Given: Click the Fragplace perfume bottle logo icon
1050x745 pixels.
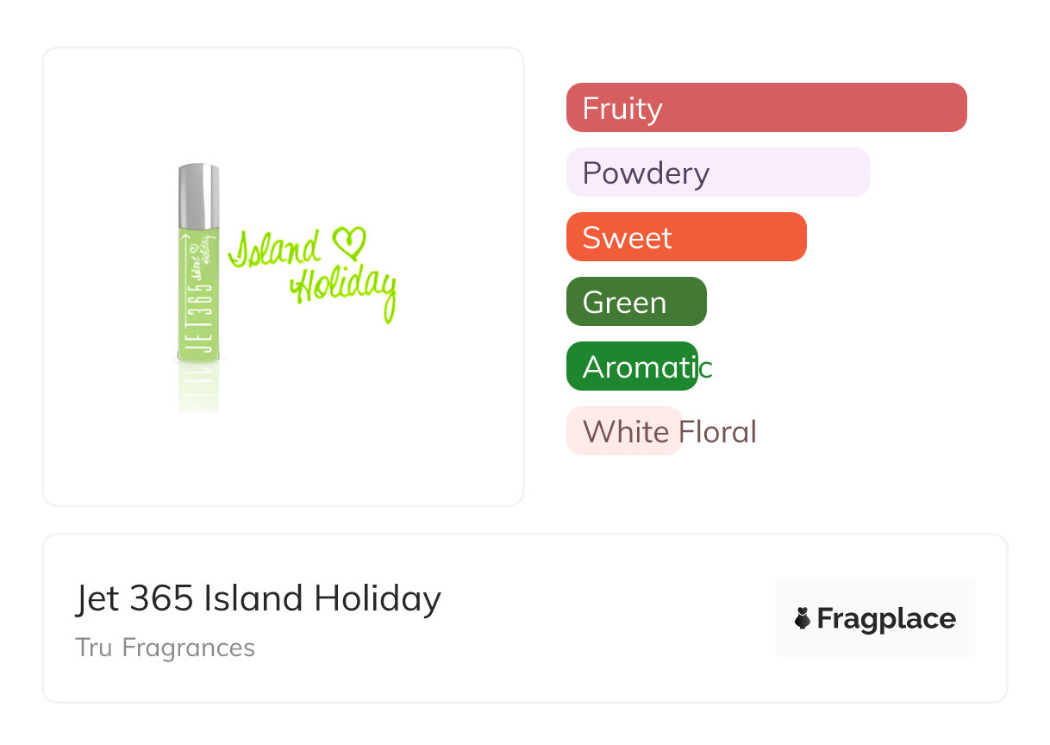Looking at the screenshot, I should [803, 618].
